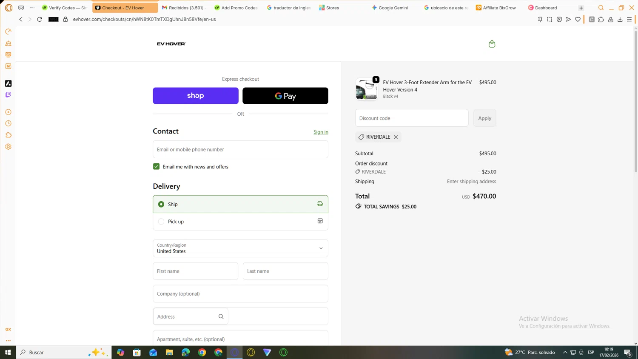This screenshot has height=359, width=638.
Task: Switch to Recibidos Gmail tab
Action: coord(183,8)
